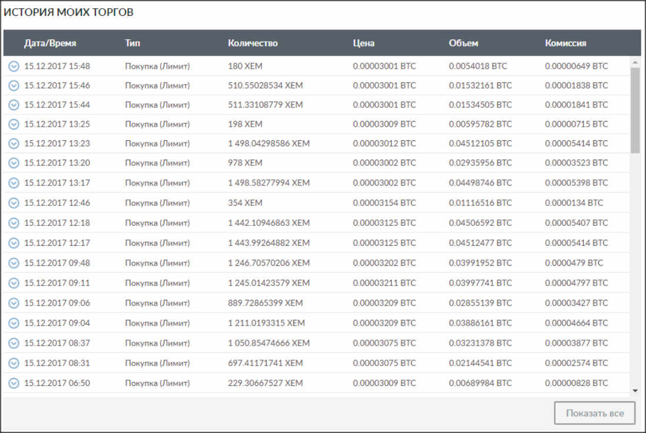Click the scrollbar down arrow
The height and width of the screenshot is (433, 646).
point(635,391)
